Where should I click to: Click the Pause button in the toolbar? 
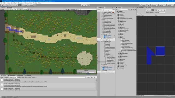[86, 5]
